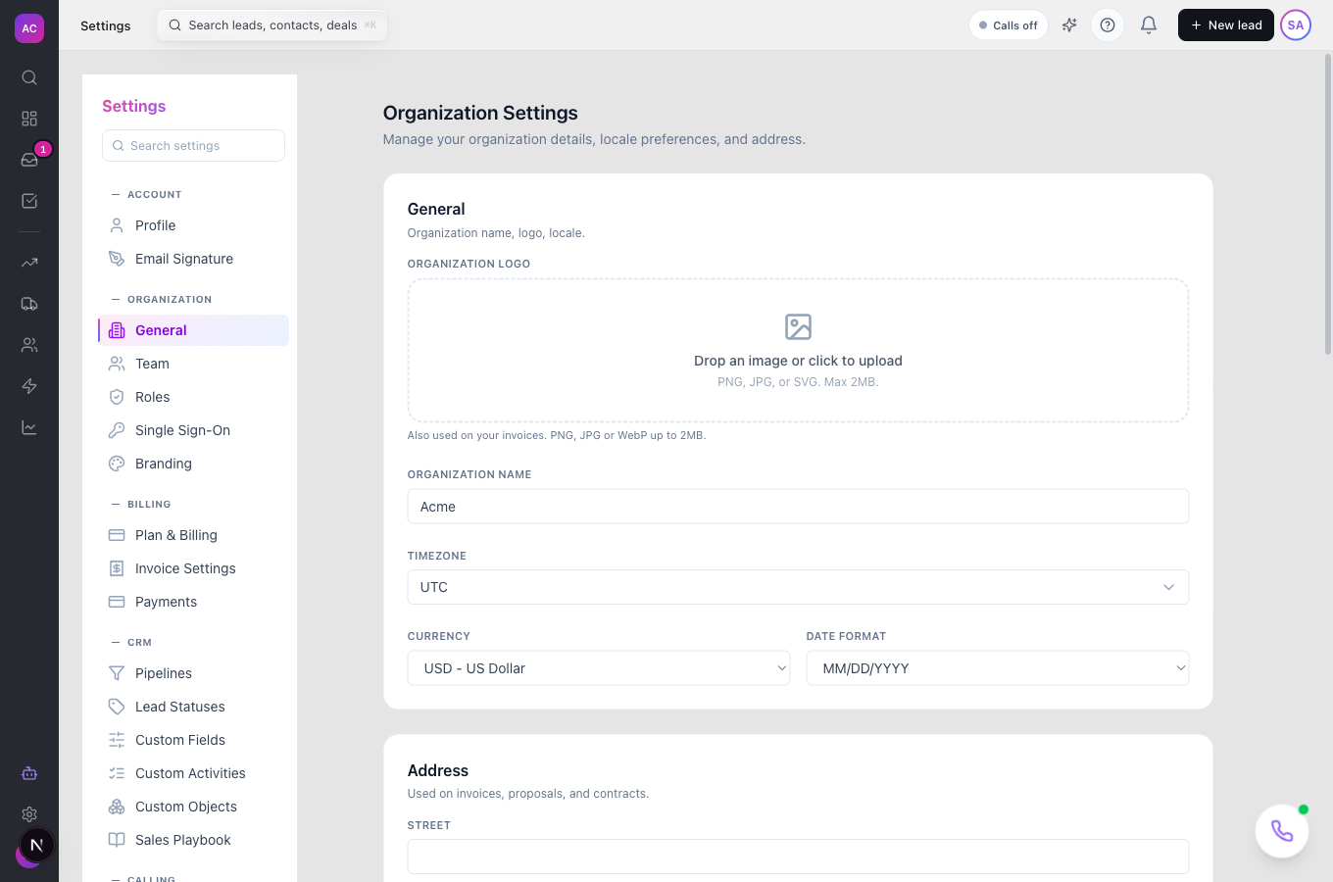
Task: Open Roles settings
Action: 193,397
